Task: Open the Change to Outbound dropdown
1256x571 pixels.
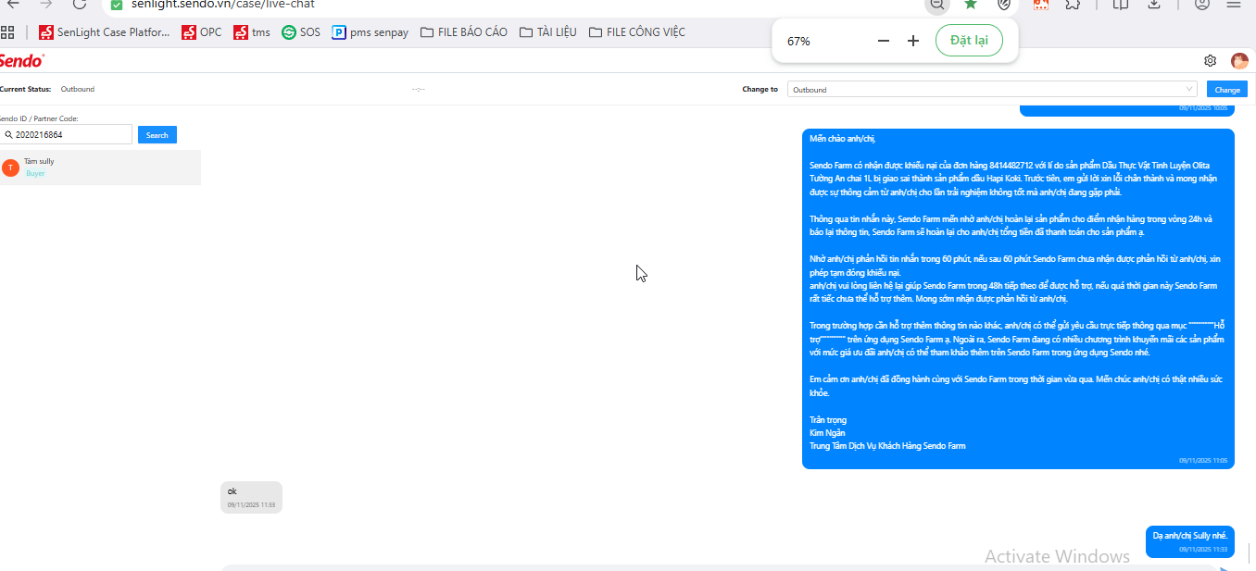Action: click(x=992, y=90)
